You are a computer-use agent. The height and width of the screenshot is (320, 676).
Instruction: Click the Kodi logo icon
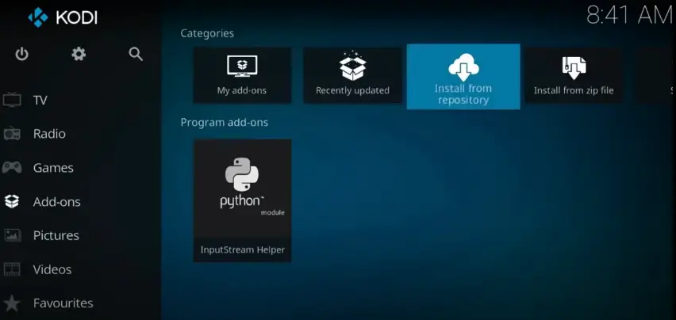click(x=38, y=17)
